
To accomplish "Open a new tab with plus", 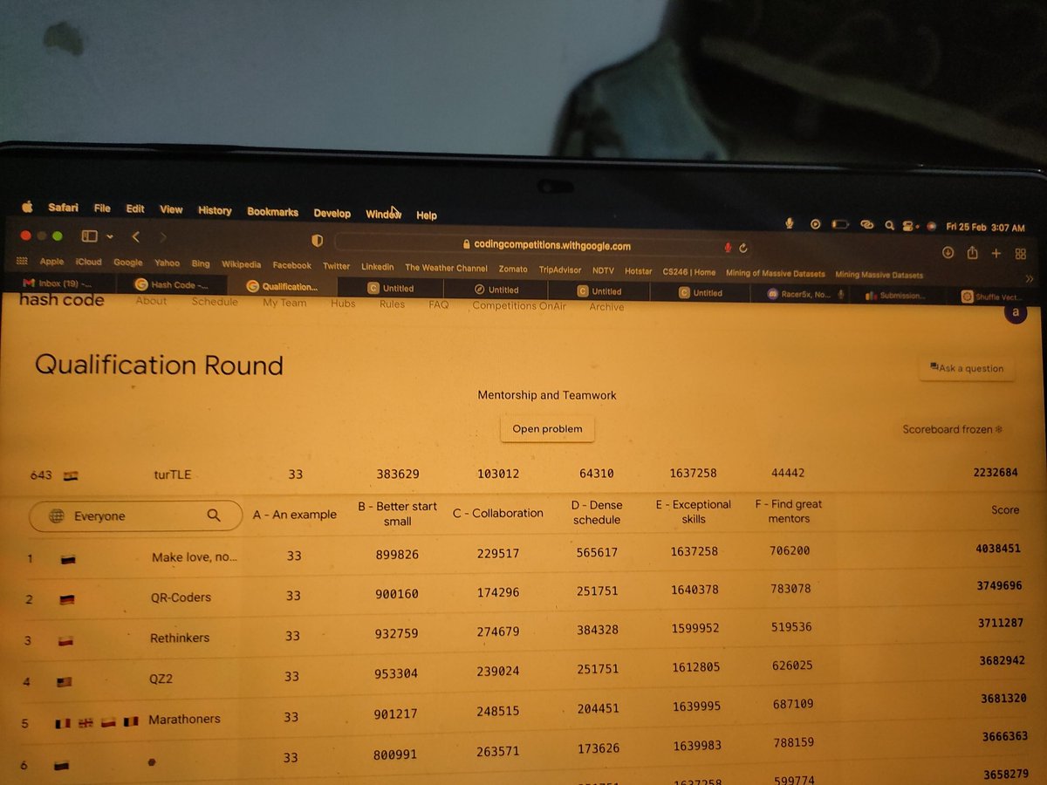I will [x=996, y=253].
